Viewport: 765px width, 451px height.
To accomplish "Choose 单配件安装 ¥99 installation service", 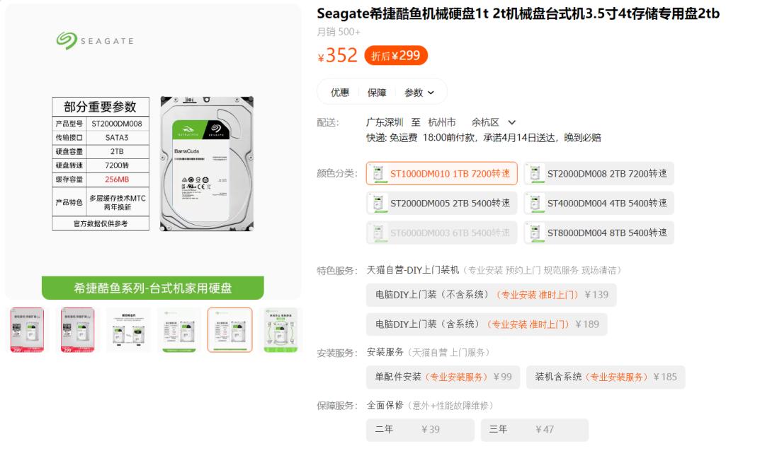I will point(443,377).
